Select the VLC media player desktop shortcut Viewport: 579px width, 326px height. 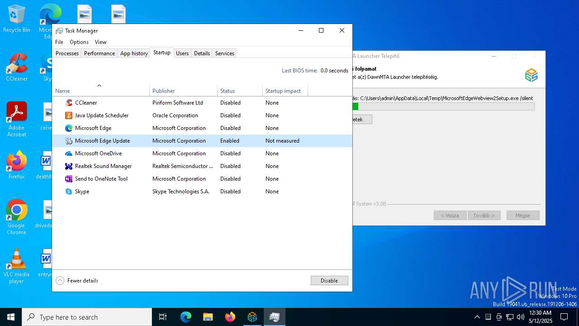pos(17,266)
